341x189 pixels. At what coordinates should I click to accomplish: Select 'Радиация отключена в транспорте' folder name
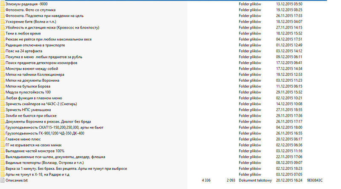(x=35, y=45)
